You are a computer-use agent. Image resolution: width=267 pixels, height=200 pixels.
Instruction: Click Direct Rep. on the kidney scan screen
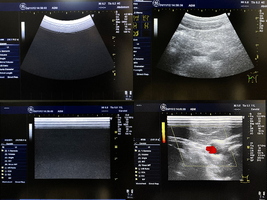click(143, 74)
